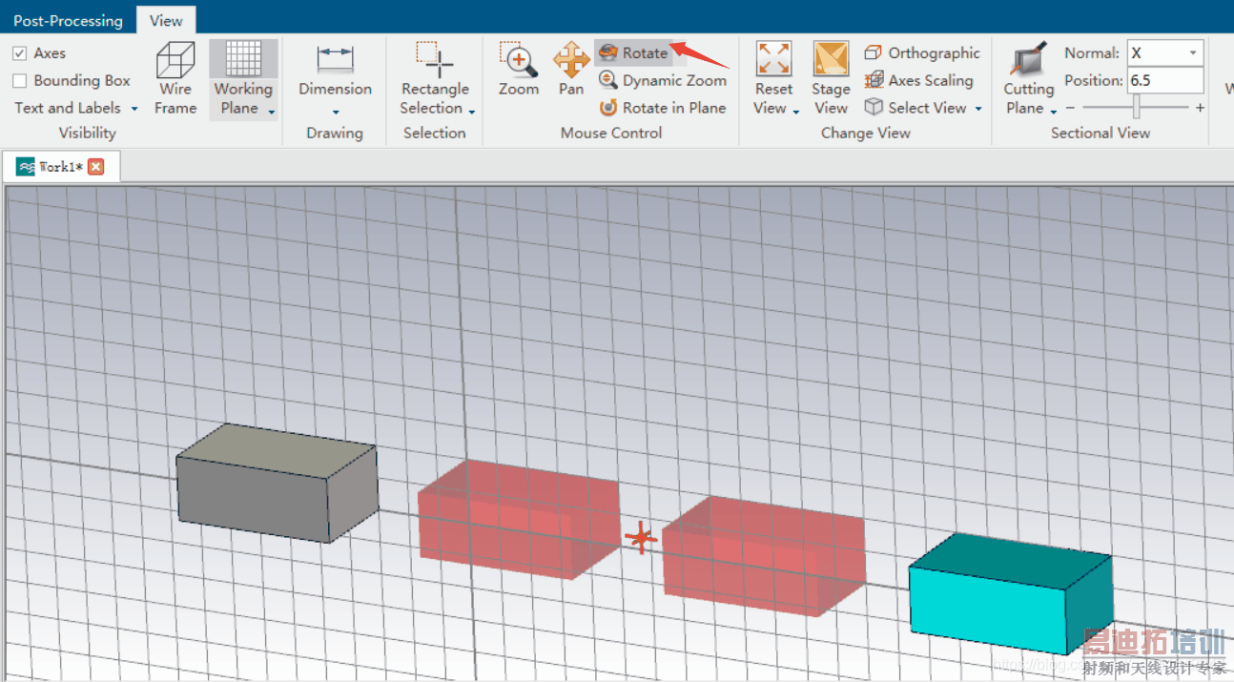Choose Dynamic Zoom mode
Screen dimensions: 1234x682
point(663,81)
